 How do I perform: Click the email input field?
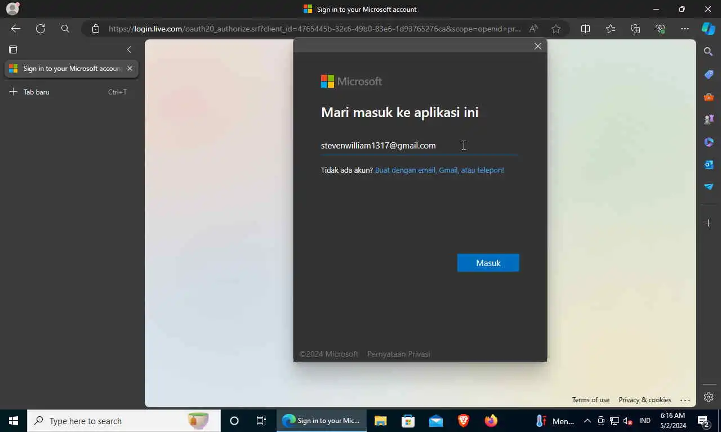click(419, 146)
